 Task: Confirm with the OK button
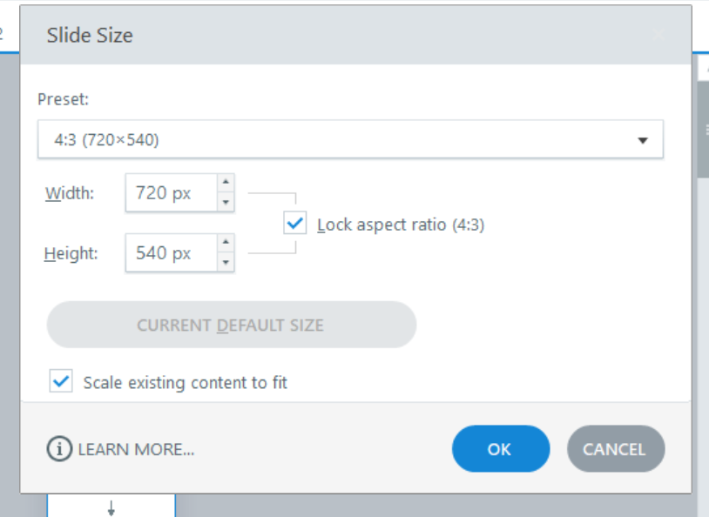[x=500, y=449]
